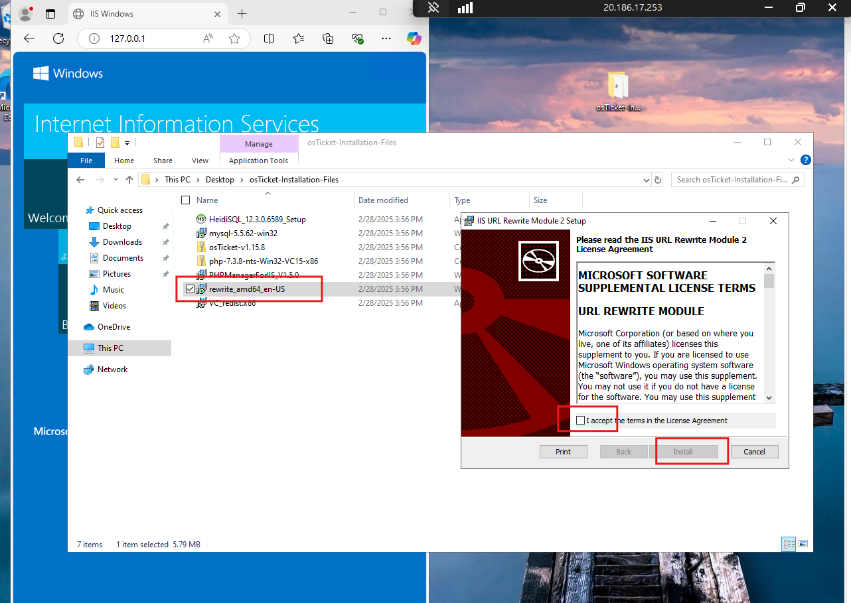Viewport: 851px width, 603px height.
Task: Select the mysql-5.5.62-win32 installer icon
Action: (201, 234)
